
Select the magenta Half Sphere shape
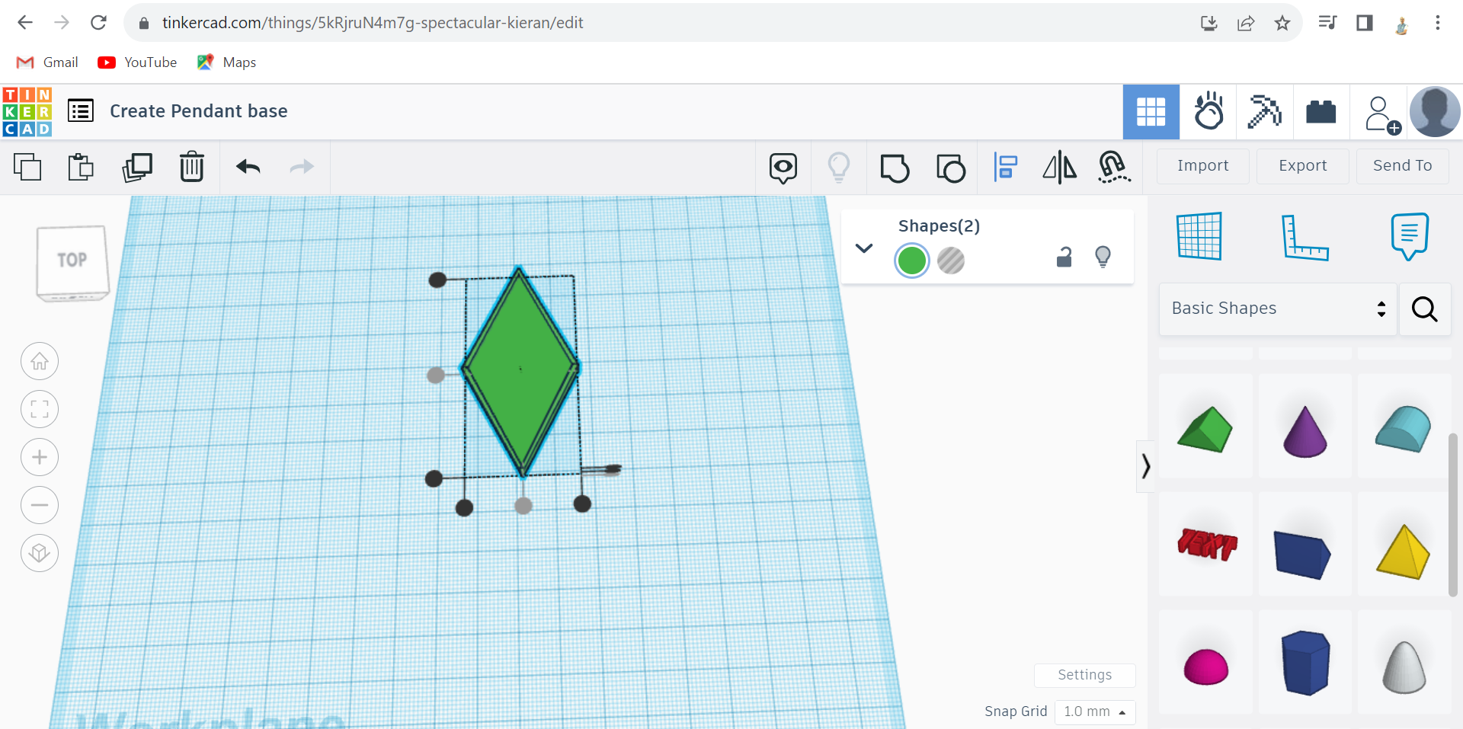pos(1205,662)
